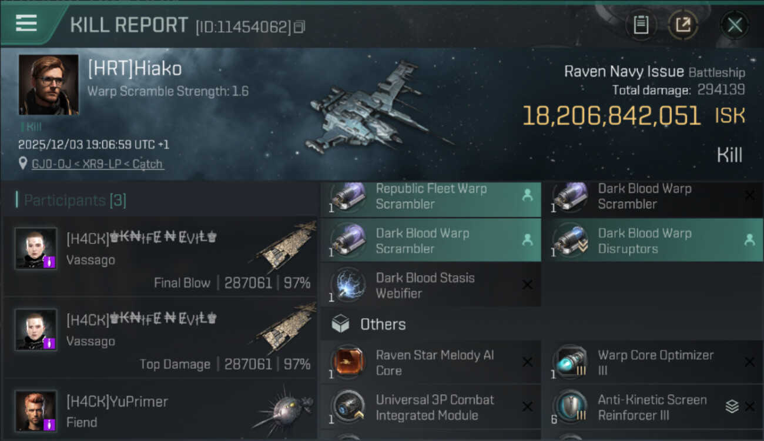Select the Dark Blood Stasis Webifier icon
Image resolution: width=764 pixels, height=441 pixels.
point(348,285)
